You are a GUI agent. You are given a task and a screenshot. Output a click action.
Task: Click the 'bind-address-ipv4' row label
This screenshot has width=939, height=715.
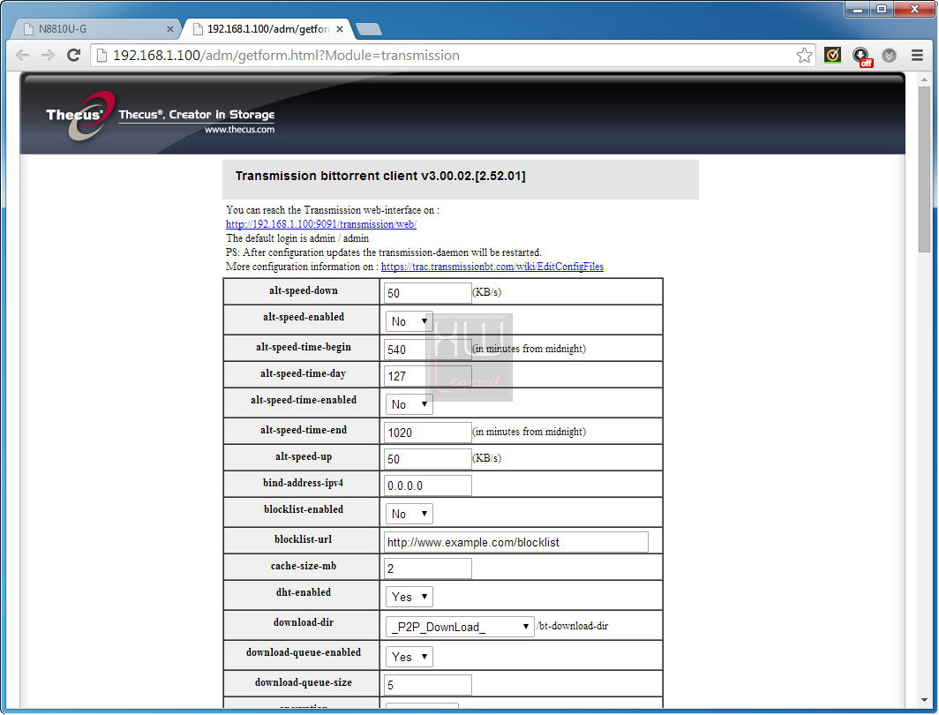tap(303, 483)
